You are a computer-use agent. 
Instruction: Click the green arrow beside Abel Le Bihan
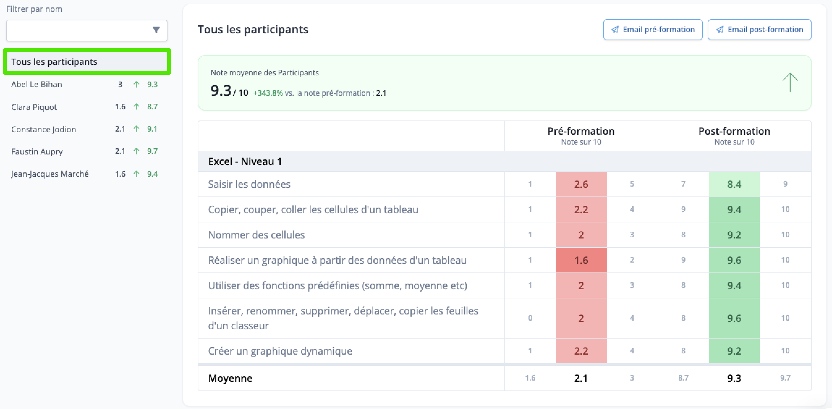coord(137,84)
